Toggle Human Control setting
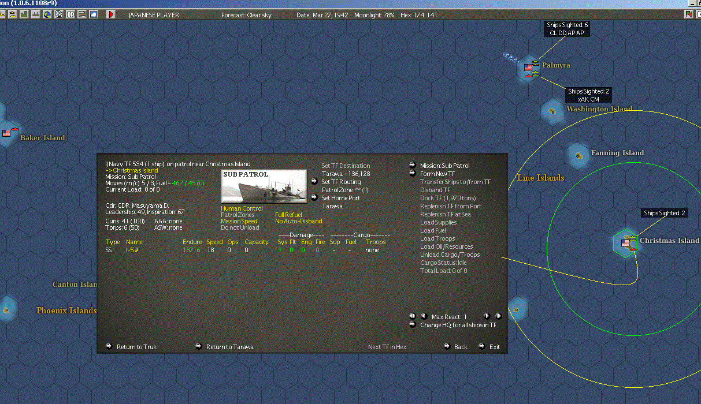This screenshot has height=404, width=701. [242, 208]
